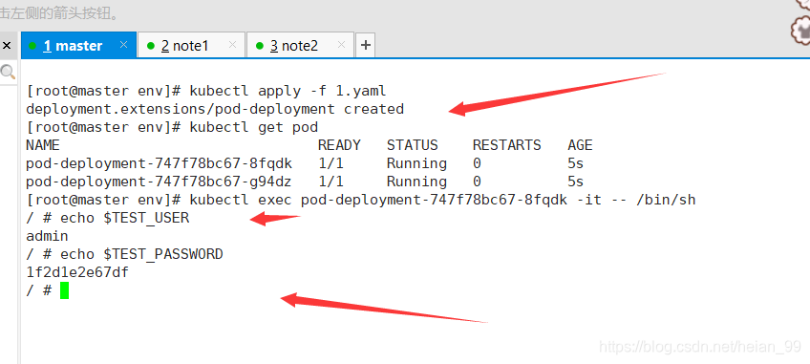
Task: Add a new session tab with plus button
Action: tap(365, 46)
